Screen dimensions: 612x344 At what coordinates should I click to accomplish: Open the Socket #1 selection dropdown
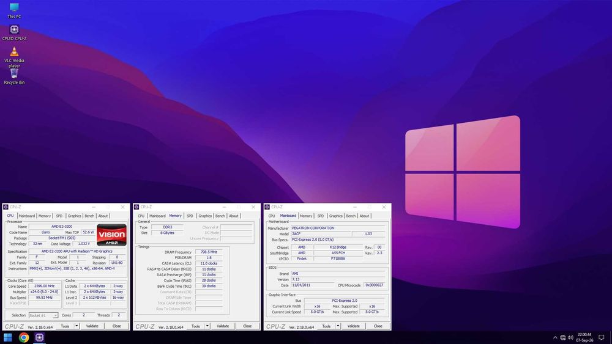pos(43,315)
